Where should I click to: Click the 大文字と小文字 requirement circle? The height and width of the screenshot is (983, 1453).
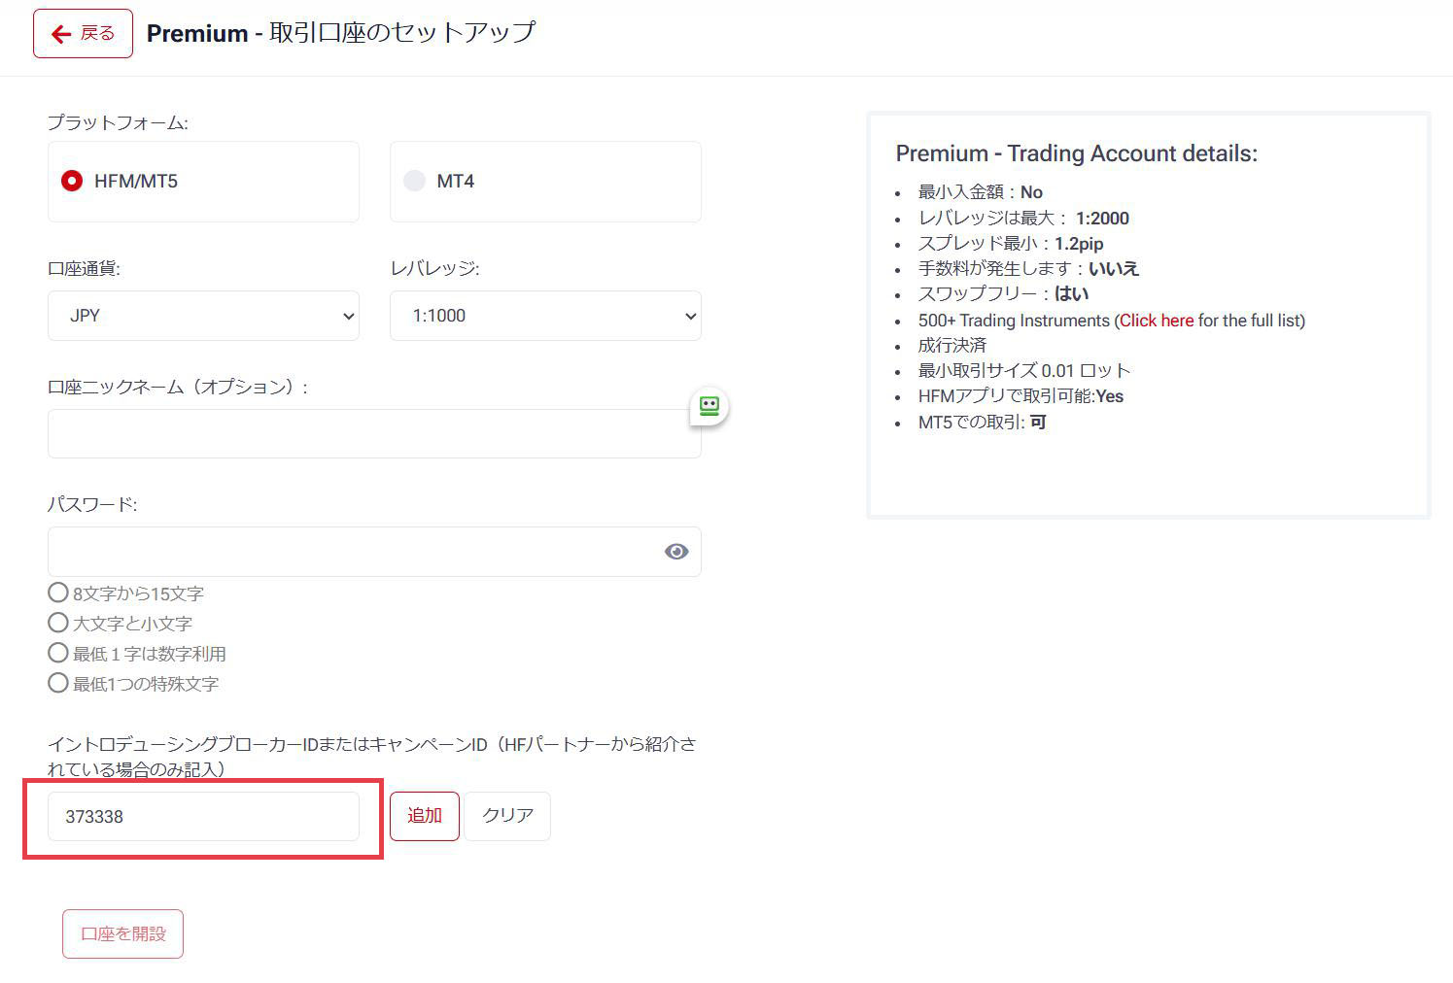point(58,623)
